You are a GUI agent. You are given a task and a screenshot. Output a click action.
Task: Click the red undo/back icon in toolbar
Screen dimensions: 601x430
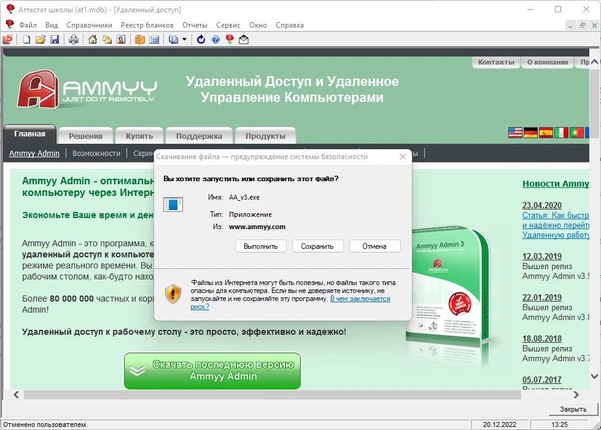tap(7, 39)
